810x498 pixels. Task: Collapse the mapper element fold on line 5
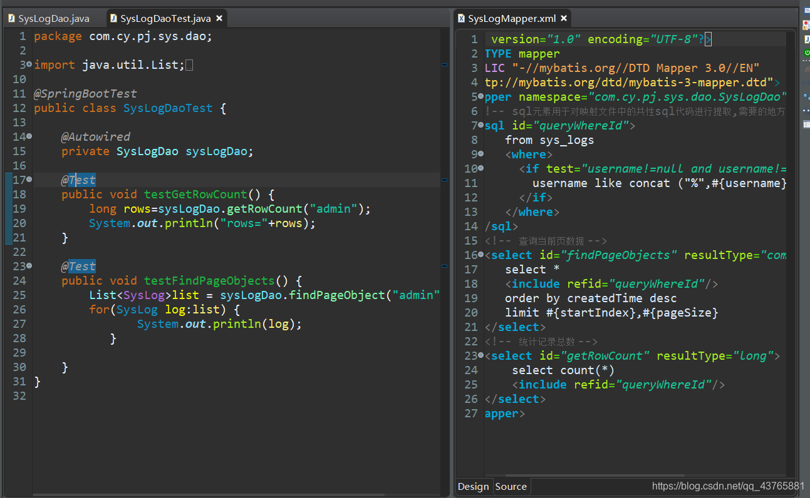481,96
